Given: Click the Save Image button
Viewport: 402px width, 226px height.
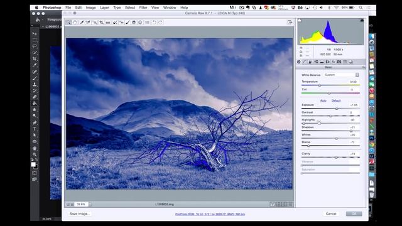Looking at the screenshot, I should [x=80, y=213].
